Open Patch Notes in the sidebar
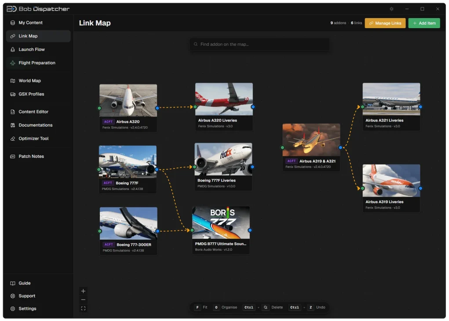The image size is (449, 321). coord(38,157)
